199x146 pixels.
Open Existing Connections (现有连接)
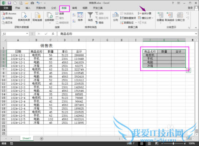[37, 17]
